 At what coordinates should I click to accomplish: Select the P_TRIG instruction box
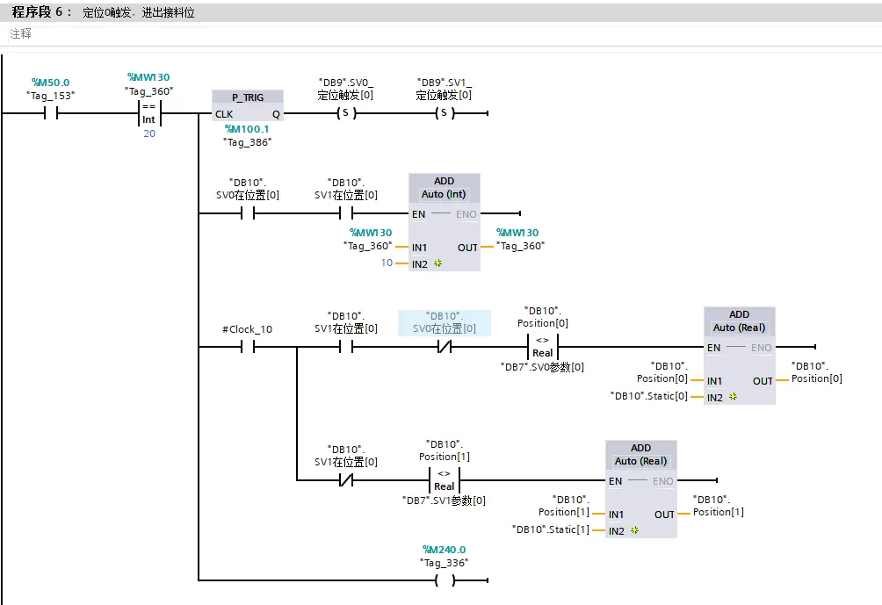pos(248,105)
